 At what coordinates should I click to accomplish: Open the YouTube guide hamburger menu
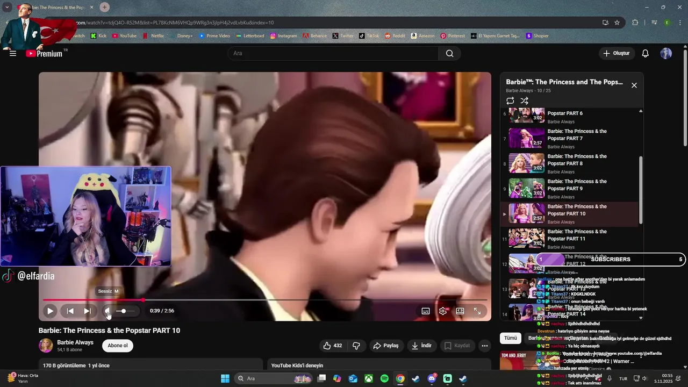tap(13, 53)
